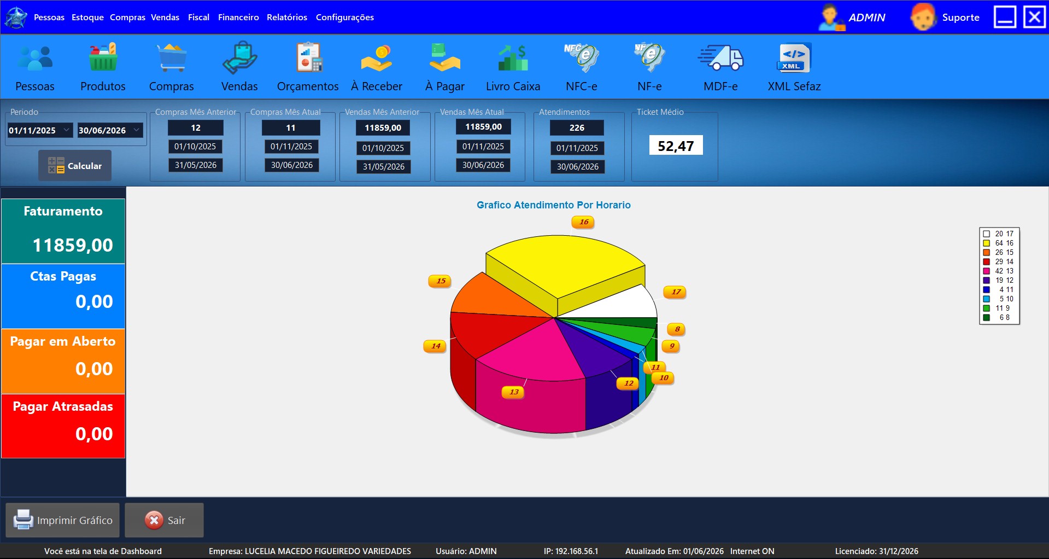Click the pie chart label 15

tap(441, 281)
